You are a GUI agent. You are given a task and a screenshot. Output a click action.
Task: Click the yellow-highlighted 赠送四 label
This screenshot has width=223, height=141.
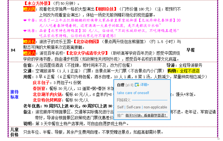pyautogui.click(x=29, y=9)
